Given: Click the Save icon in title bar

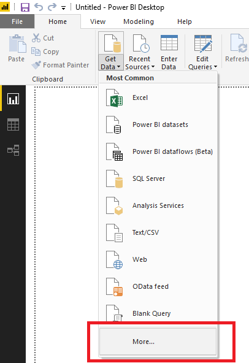Looking at the screenshot, I should coord(25,7).
